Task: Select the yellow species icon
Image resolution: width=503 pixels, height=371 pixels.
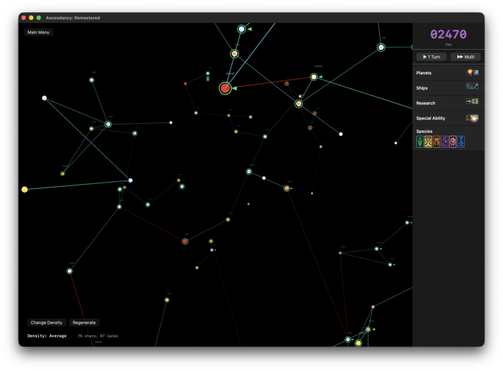Action: click(x=428, y=142)
